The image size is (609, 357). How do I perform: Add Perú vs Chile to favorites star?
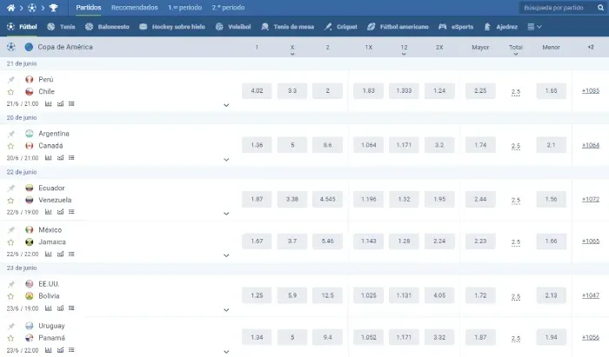(x=11, y=91)
